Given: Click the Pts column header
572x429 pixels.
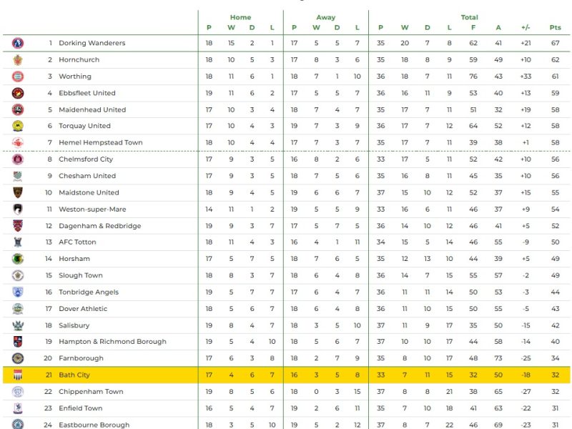Looking at the screenshot, I should pyautogui.click(x=555, y=28).
